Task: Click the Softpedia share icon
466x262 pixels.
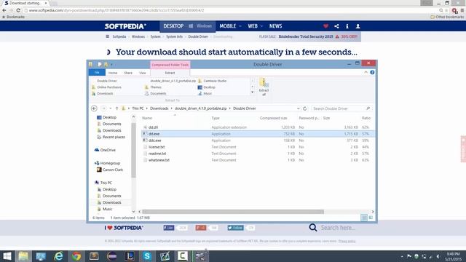Action: (x=336, y=26)
